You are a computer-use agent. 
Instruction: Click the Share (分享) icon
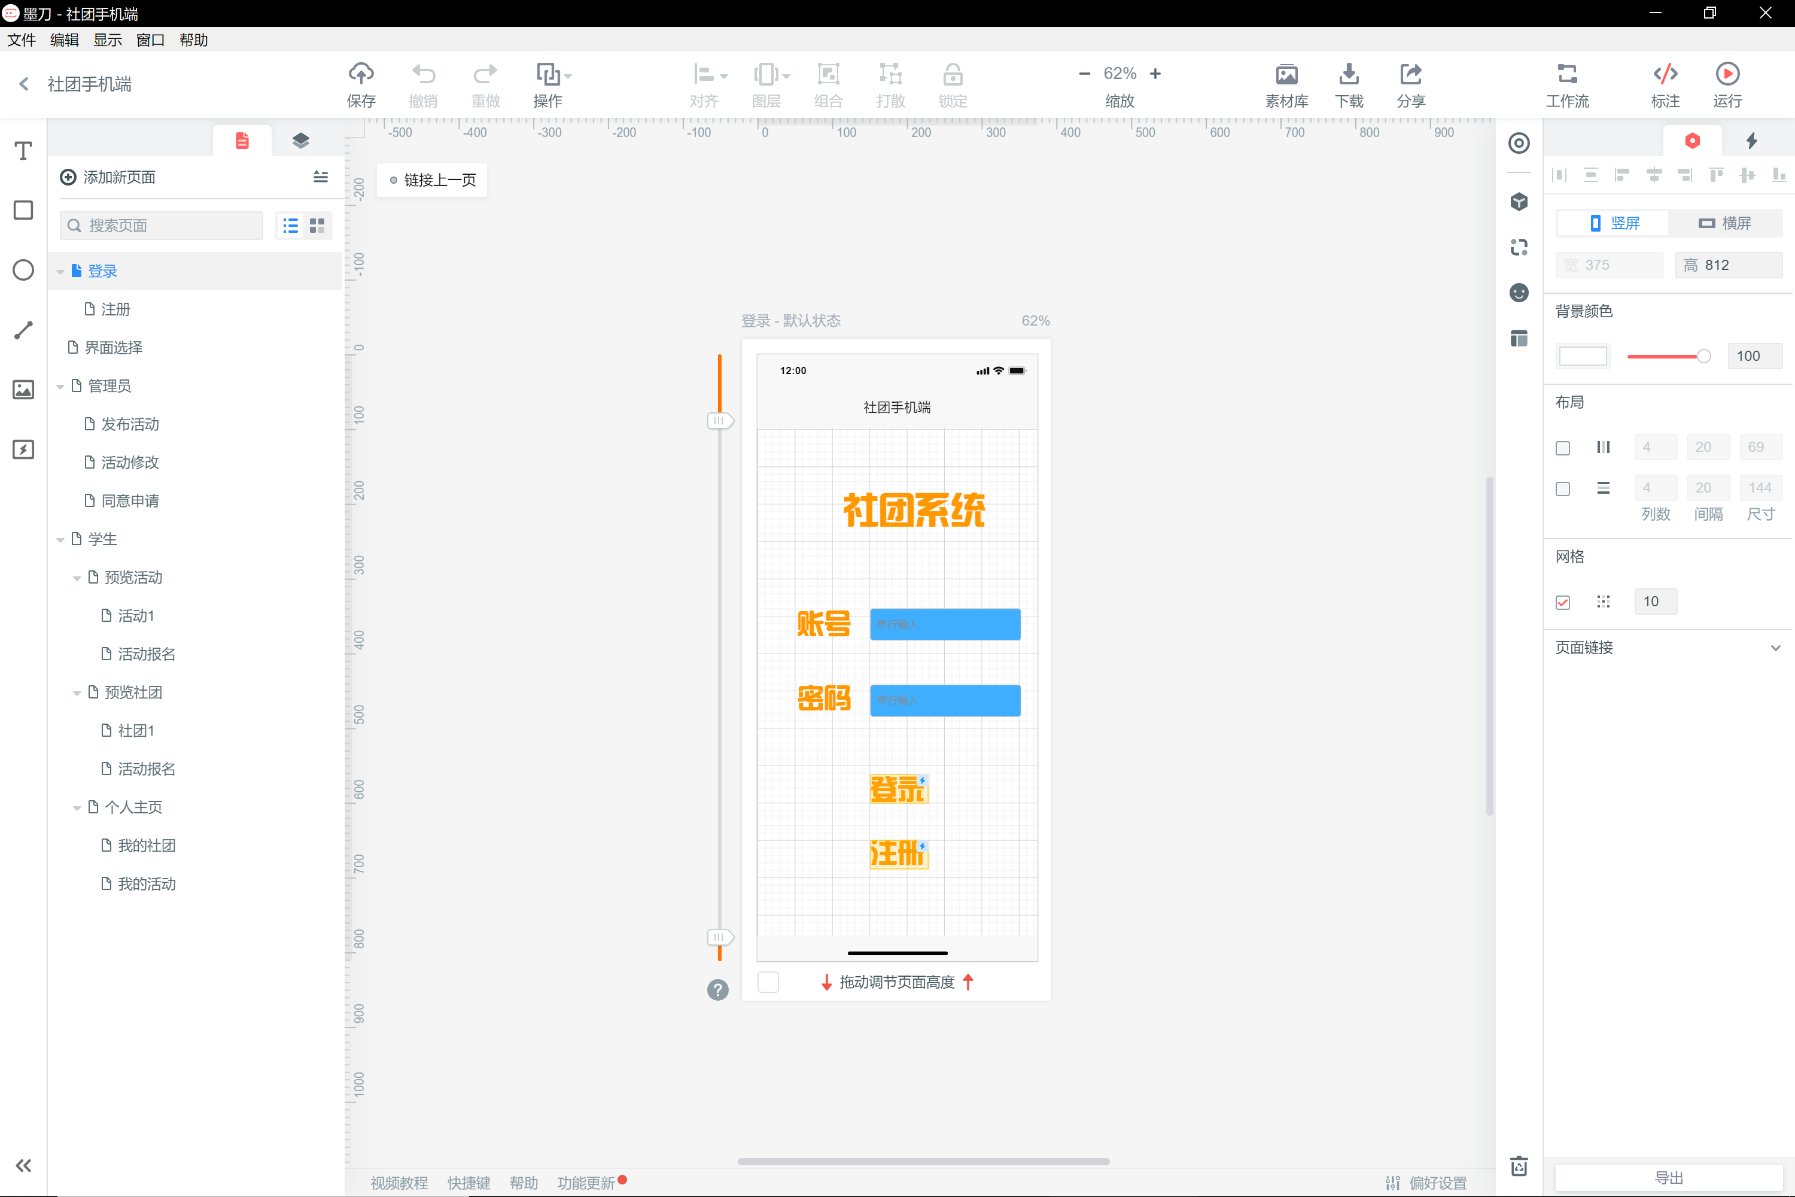tap(1410, 74)
